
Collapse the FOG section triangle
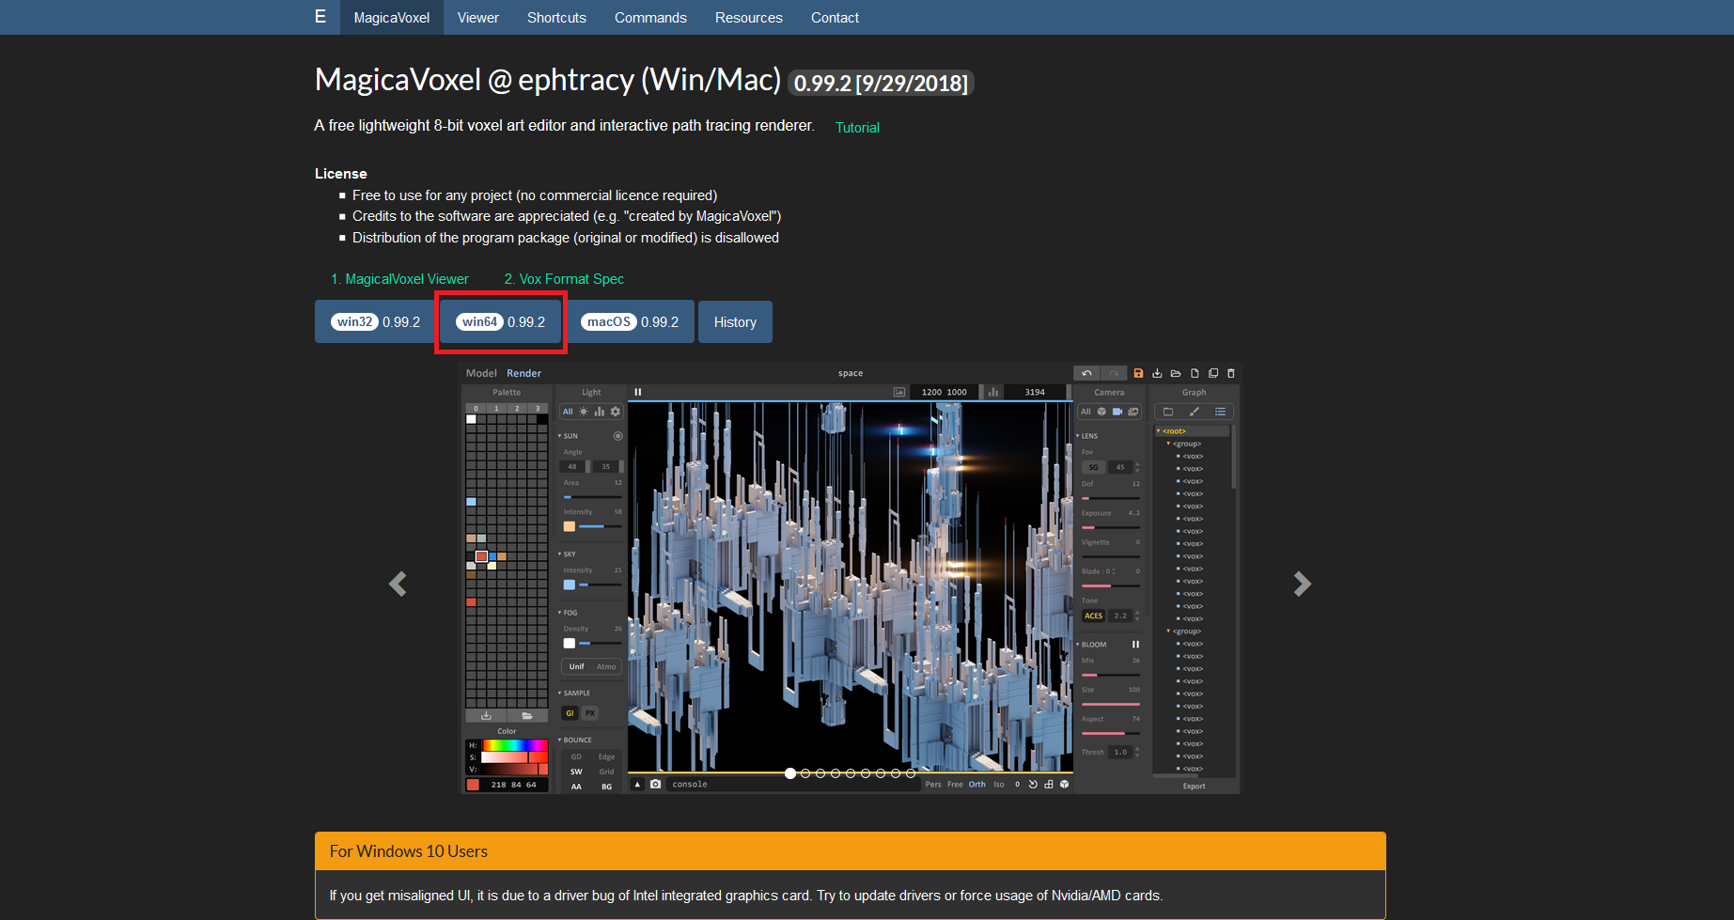[x=560, y=613]
